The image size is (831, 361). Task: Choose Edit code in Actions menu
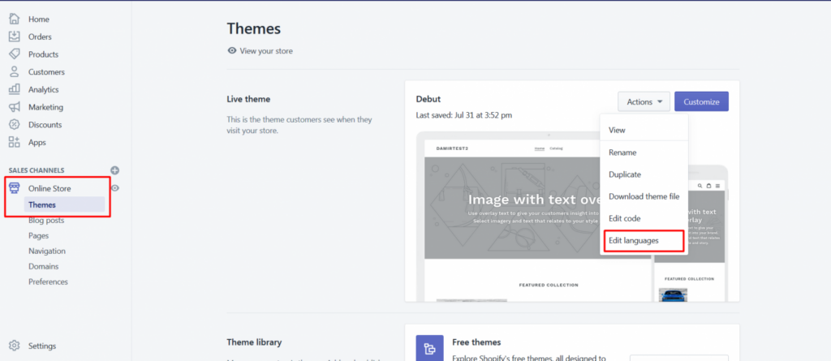click(x=625, y=219)
